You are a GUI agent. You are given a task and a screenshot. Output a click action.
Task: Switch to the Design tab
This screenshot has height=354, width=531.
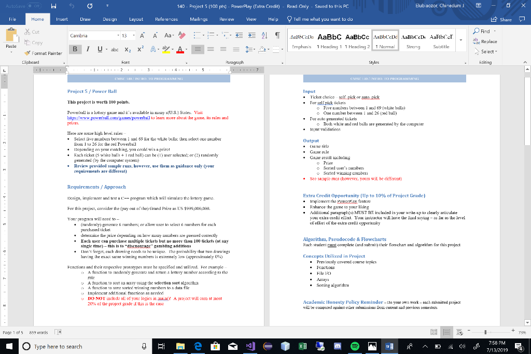[110, 19]
